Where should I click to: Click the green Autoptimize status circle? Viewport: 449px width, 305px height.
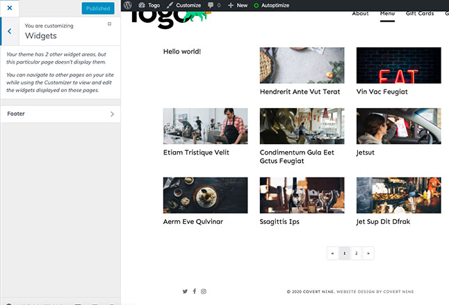[256, 6]
